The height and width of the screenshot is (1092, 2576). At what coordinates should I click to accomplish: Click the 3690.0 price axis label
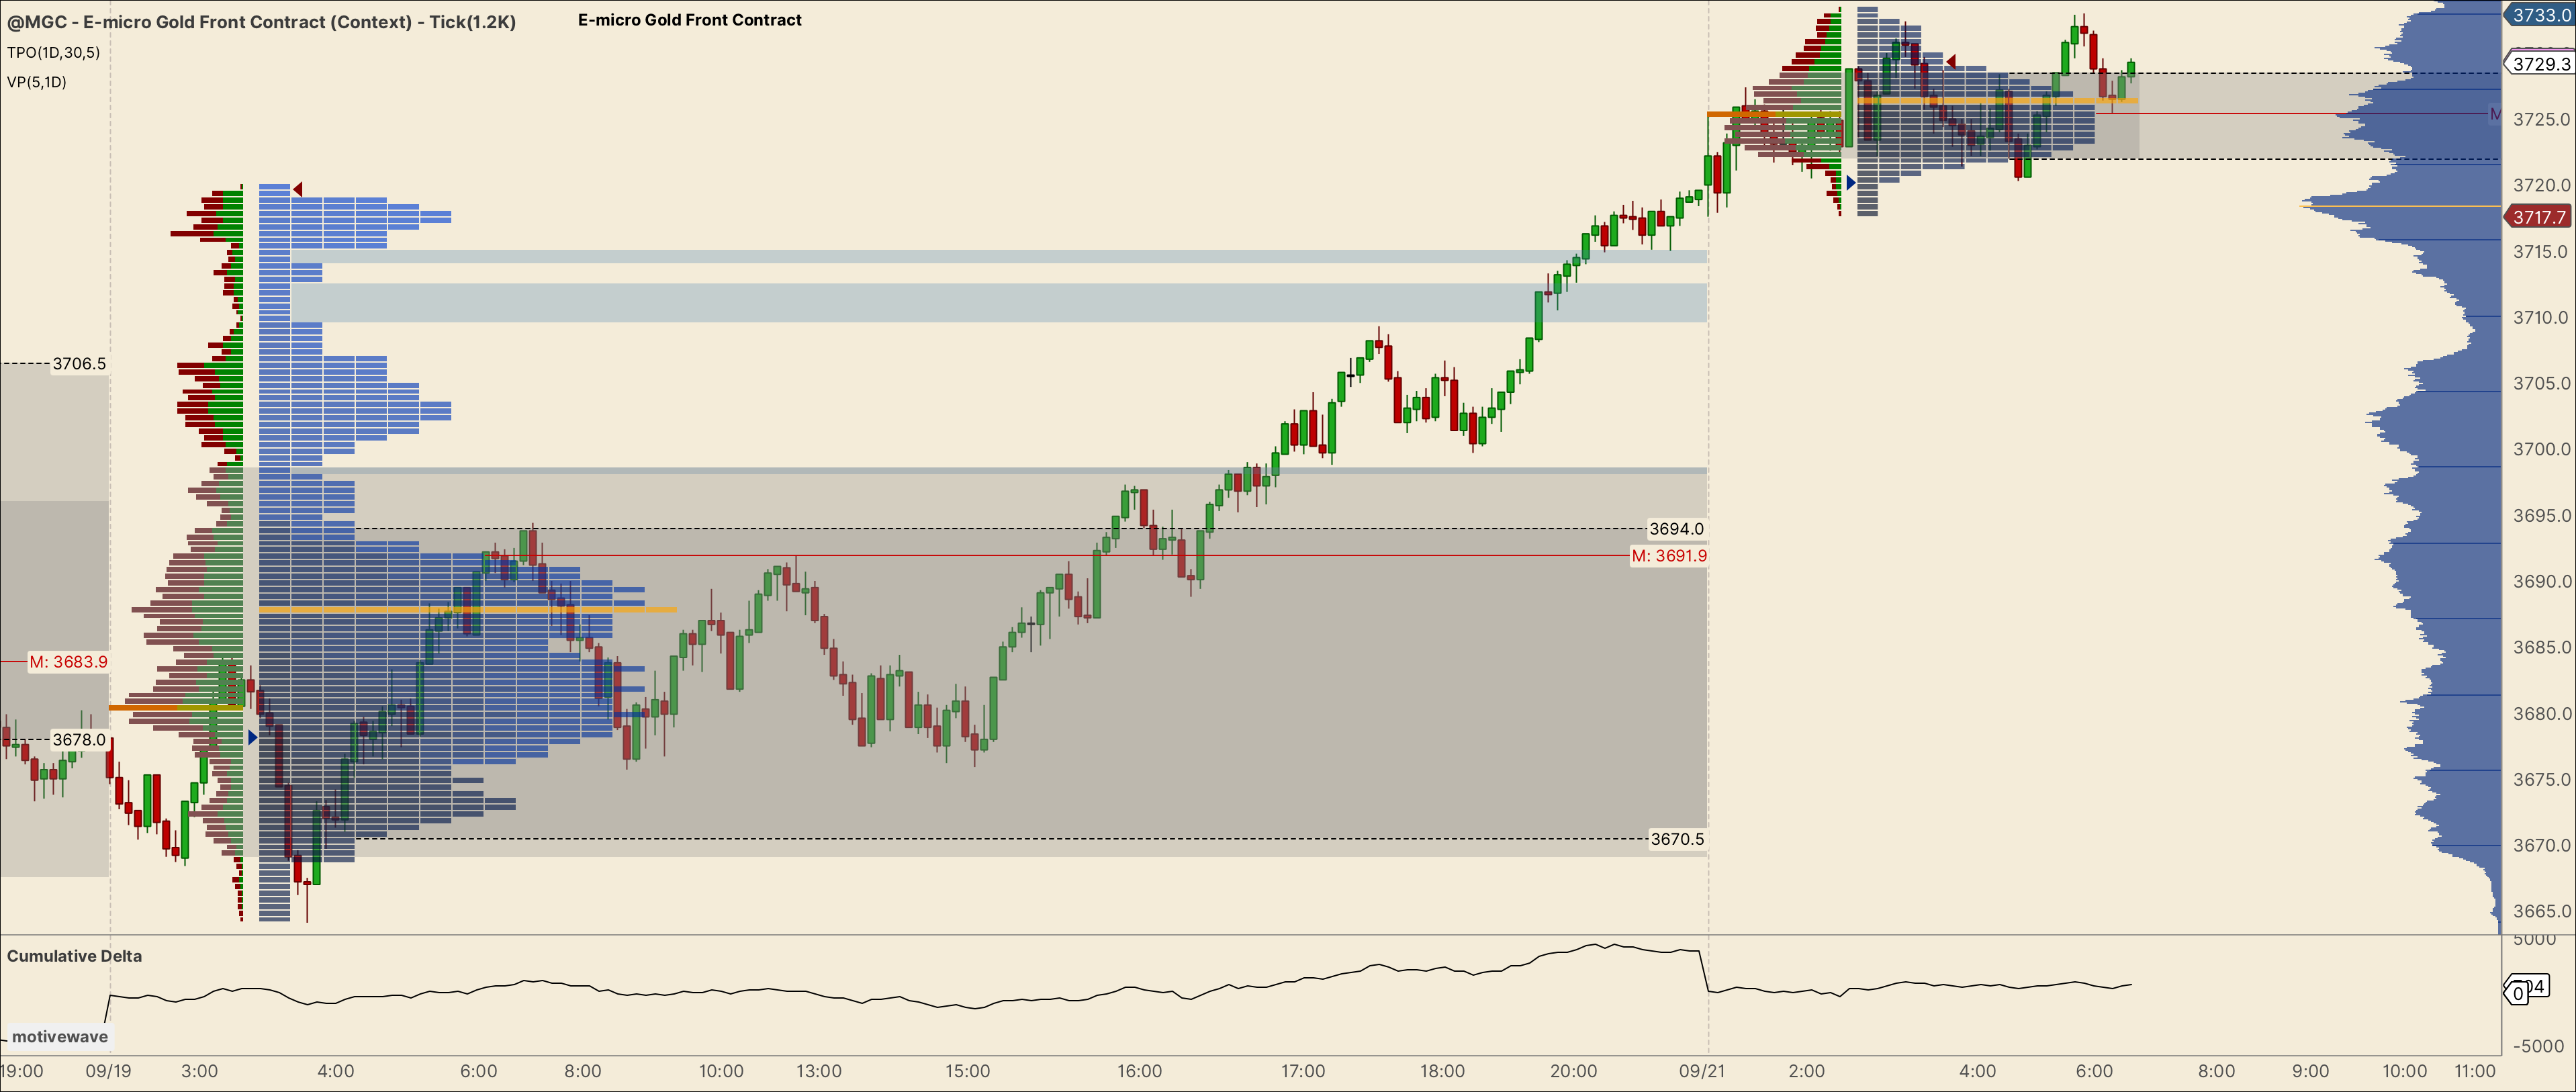pyautogui.click(x=2541, y=582)
